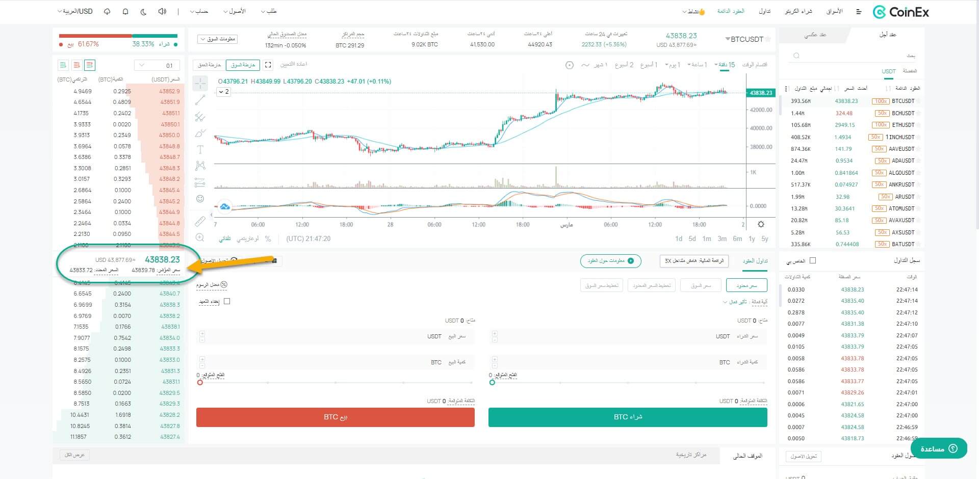Image resolution: width=979 pixels, height=479 pixels.
Task: Select the pattern drawing tool
Action: [x=200, y=166]
